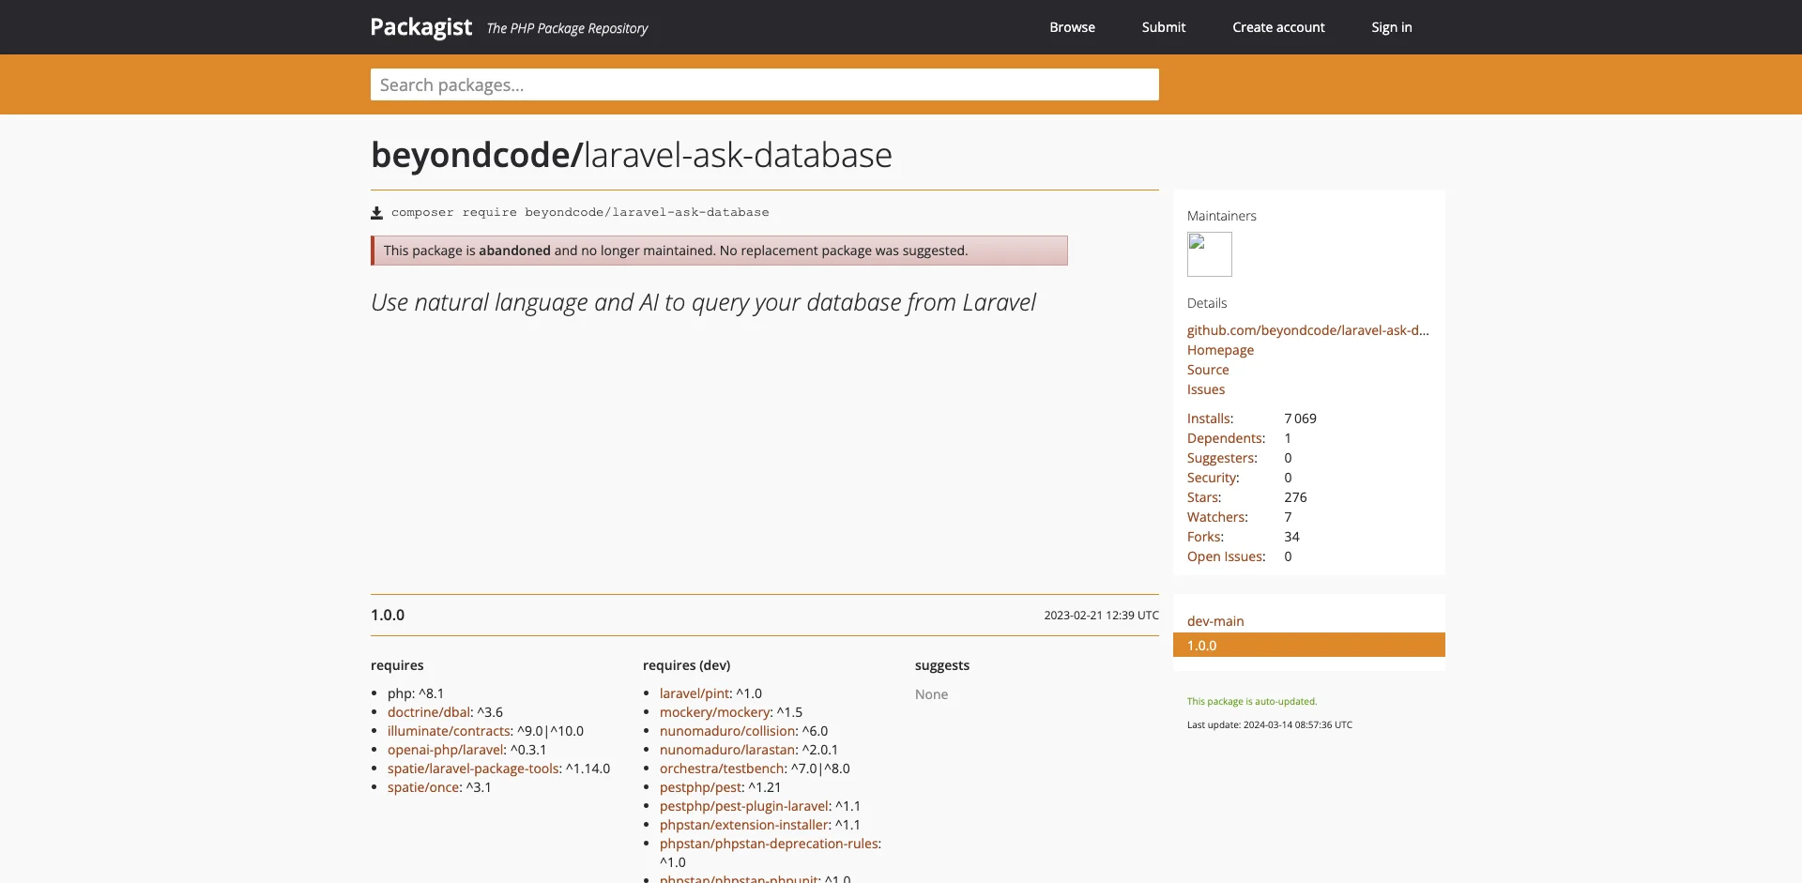Click 'This package is auto-updated.' text
Image resolution: width=1802 pixels, height=883 pixels.
[x=1252, y=701]
